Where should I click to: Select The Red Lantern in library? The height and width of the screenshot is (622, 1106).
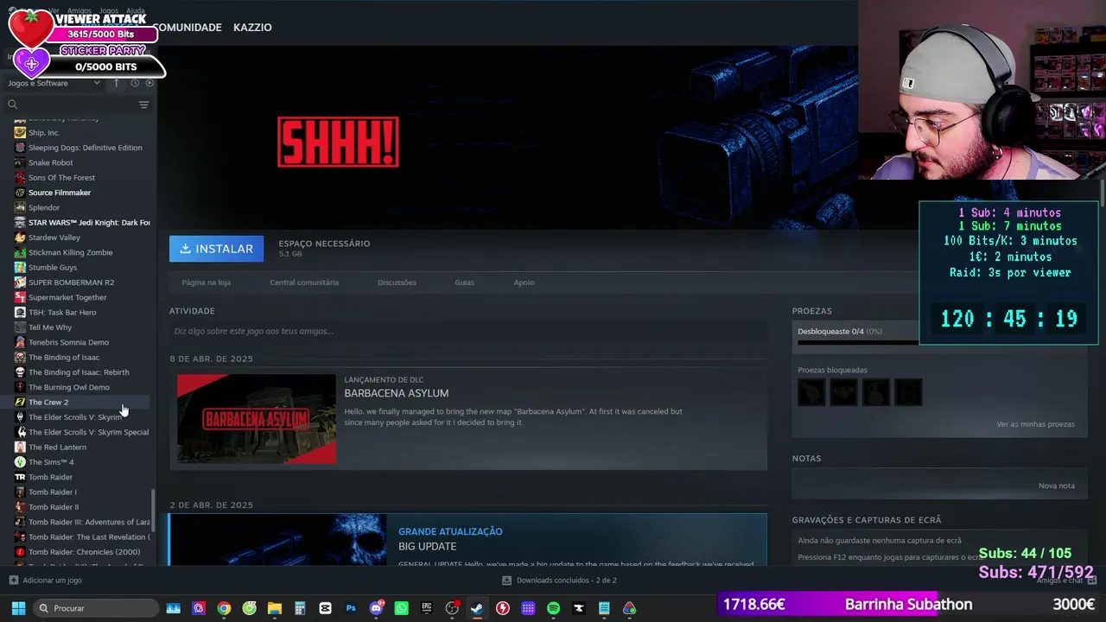pyautogui.click(x=57, y=447)
